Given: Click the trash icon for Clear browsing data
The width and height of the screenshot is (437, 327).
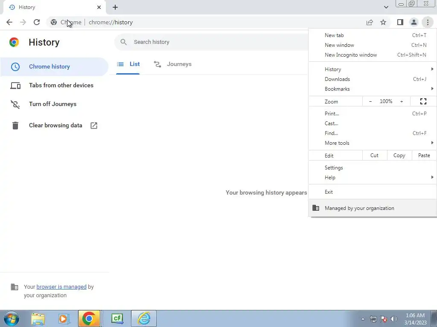Looking at the screenshot, I should coord(15,126).
